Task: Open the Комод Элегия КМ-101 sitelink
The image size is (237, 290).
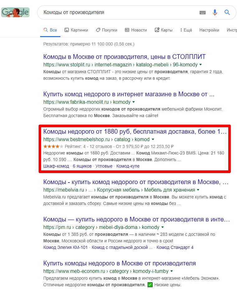Action: [65, 247]
